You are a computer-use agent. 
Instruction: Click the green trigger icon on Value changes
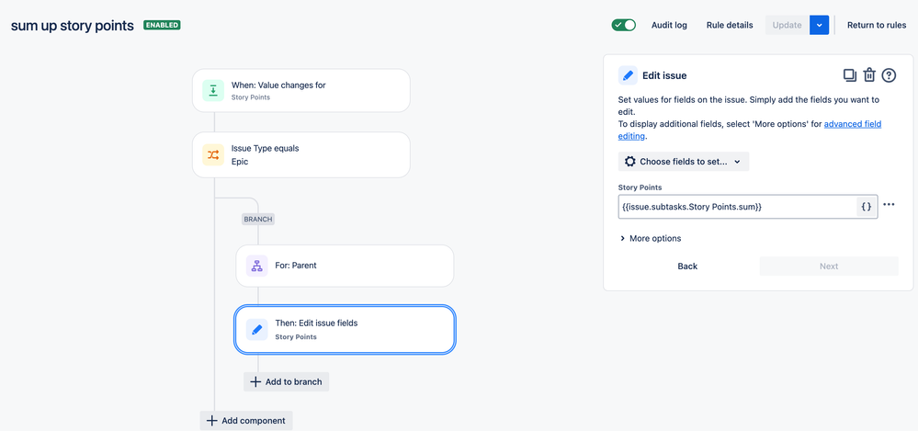click(213, 90)
